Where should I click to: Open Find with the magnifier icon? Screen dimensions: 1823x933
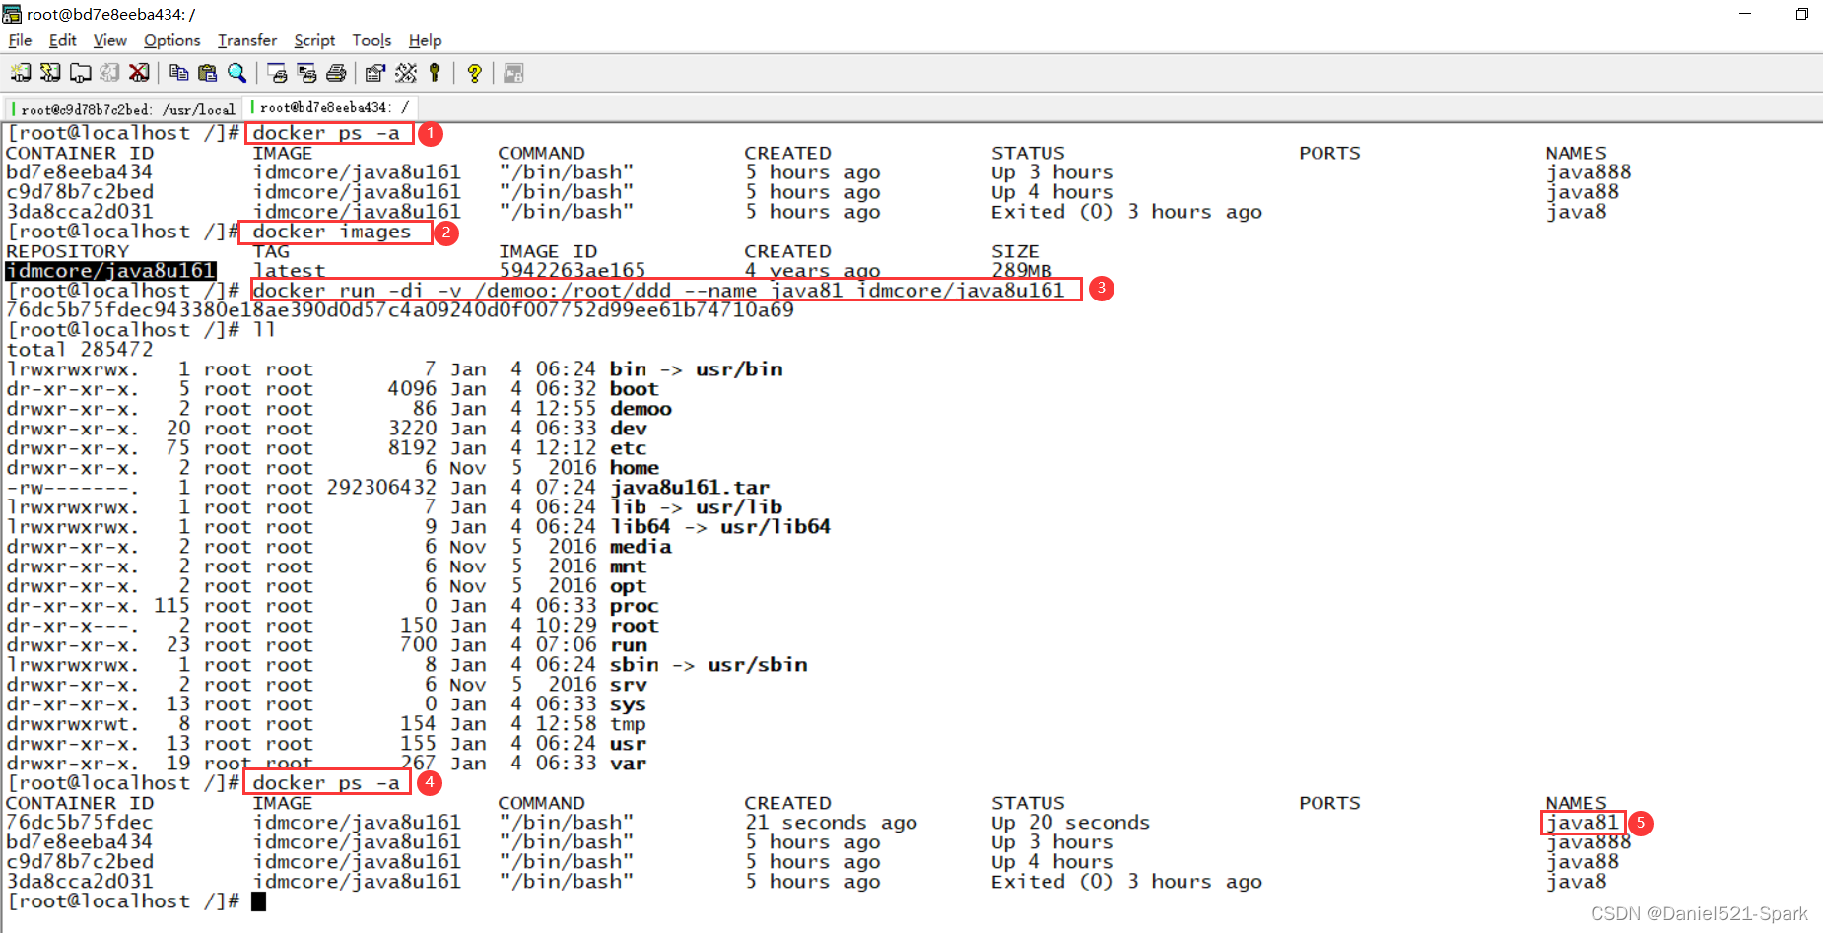[x=236, y=73]
